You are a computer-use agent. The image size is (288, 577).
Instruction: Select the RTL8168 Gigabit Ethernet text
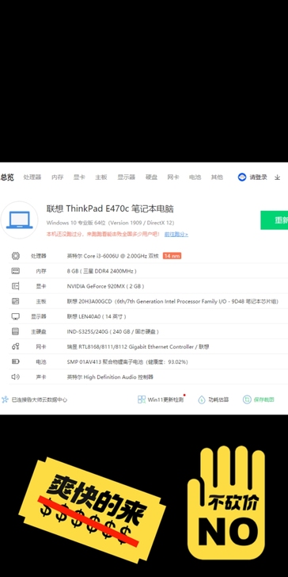(138, 346)
